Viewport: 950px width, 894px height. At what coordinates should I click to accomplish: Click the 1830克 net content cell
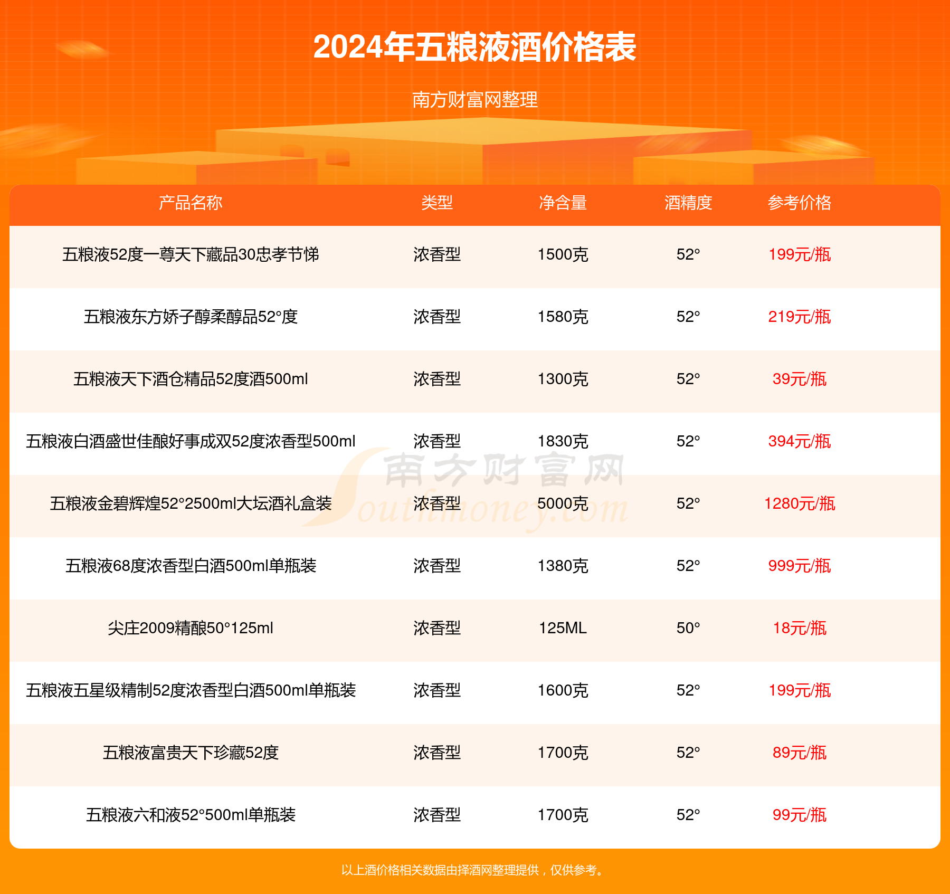pyautogui.click(x=563, y=442)
